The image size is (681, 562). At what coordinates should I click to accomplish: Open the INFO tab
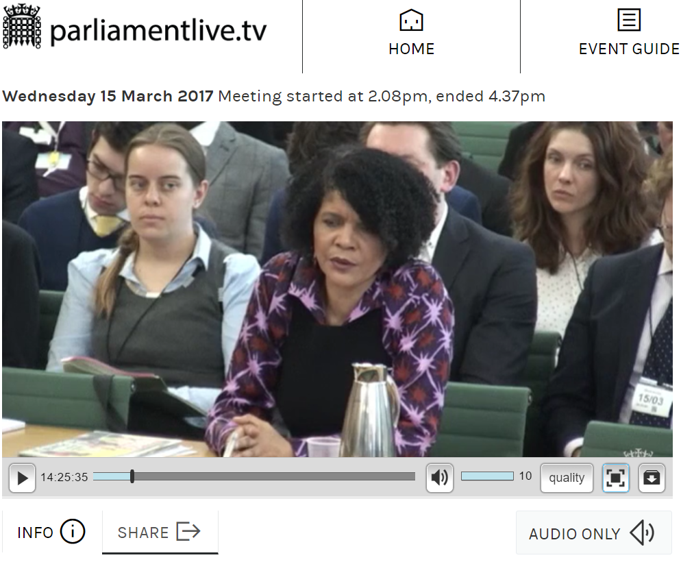pos(51,532)
